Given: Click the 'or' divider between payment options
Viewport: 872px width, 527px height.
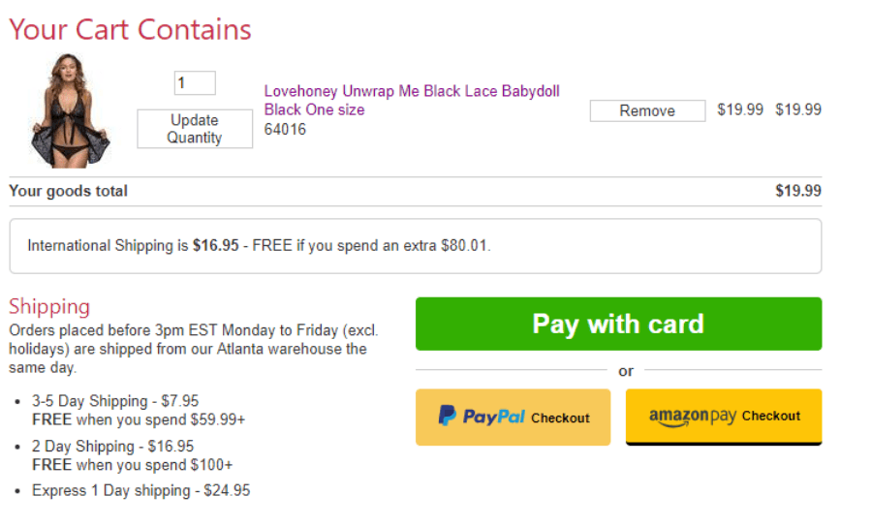Looking at the screenshot, I should (626, 371).
